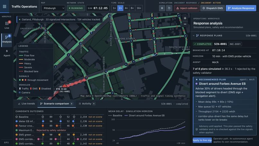Viewport: 259px width, 146px height.
Task: Apply plan to live signals
Action: click(202, 140)
